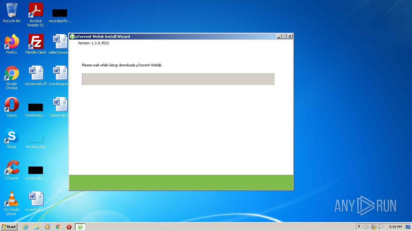Maximize the µTorrent Web Install Wizard

[284, 37]
